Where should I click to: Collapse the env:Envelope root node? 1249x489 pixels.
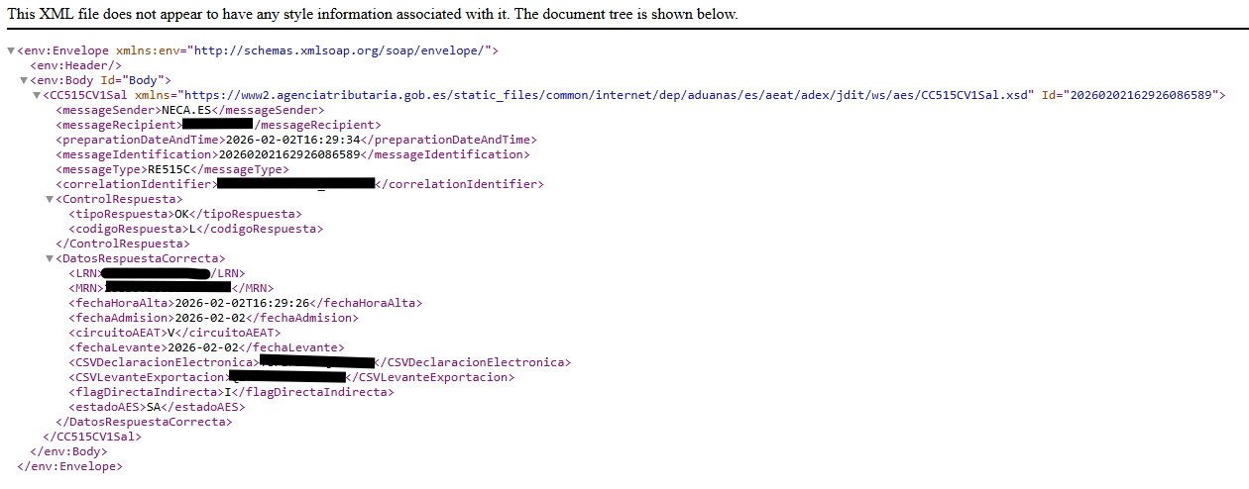coord(11,50)
